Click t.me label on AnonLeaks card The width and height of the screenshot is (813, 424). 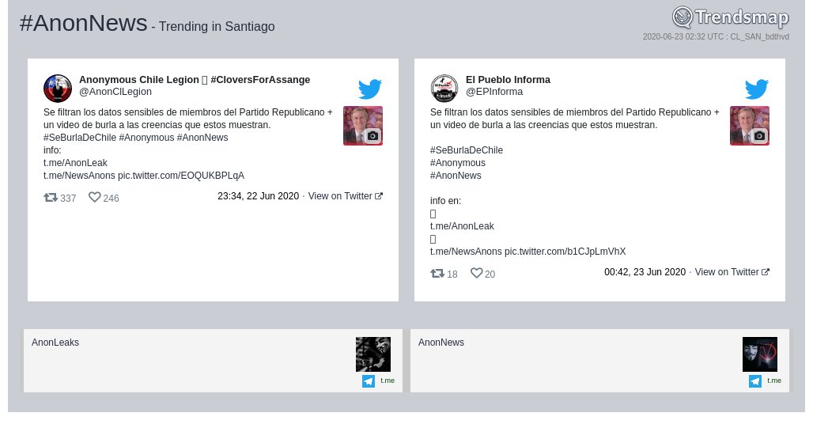coord(388,380)
